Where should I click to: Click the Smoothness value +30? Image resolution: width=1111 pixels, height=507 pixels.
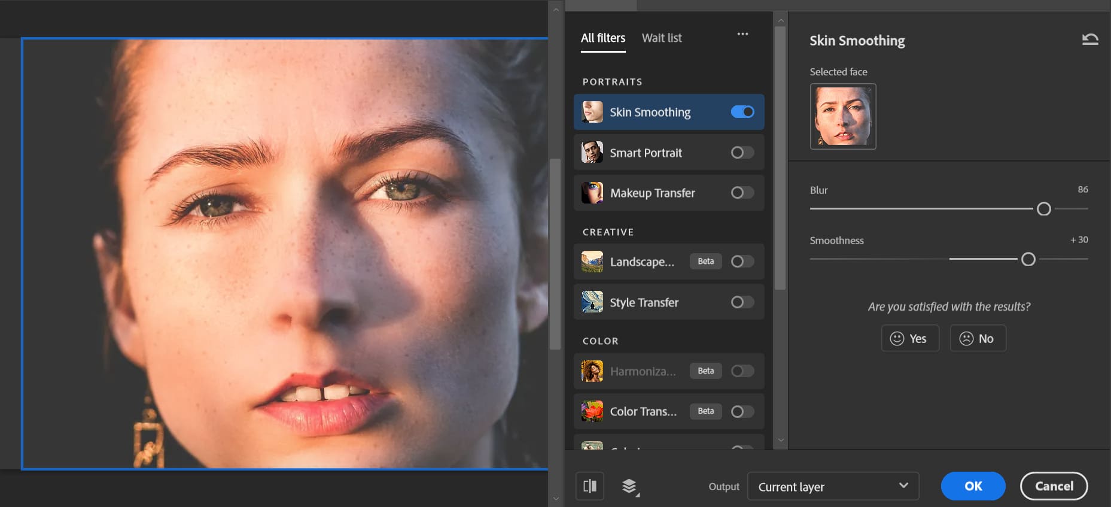[x=1079, y=239]
